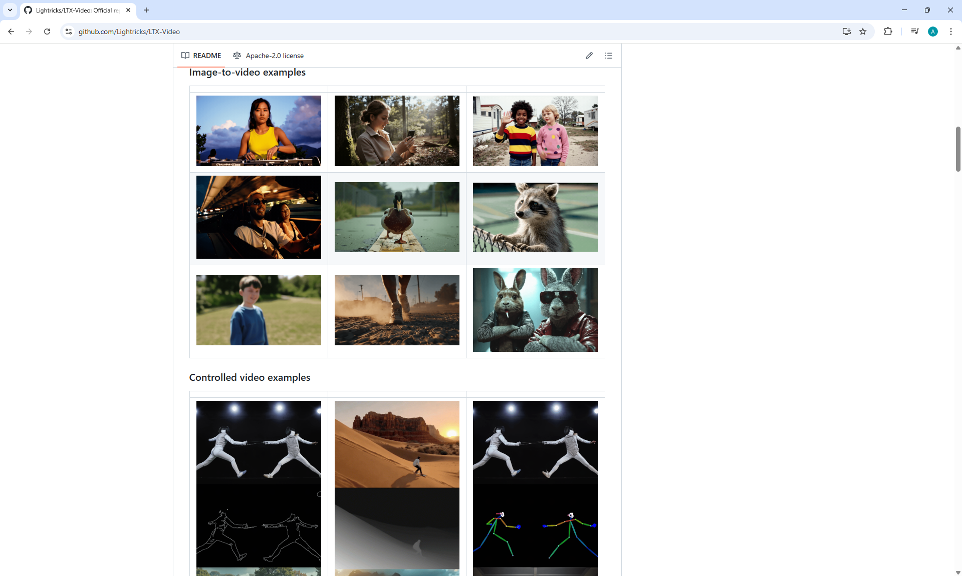Reload the page
The height and width of the screenshot is (576, 962).
pyautogui.click(x=47, y=32)
